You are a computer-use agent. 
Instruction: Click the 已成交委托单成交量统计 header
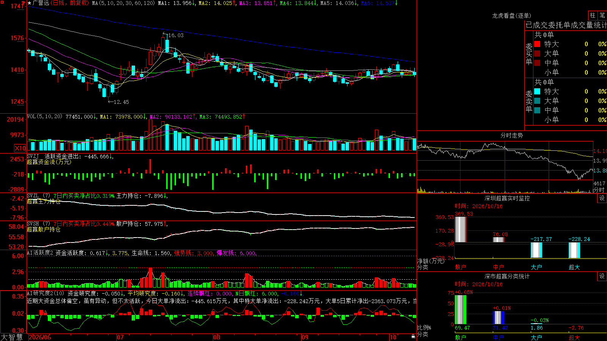click(566, 25)
